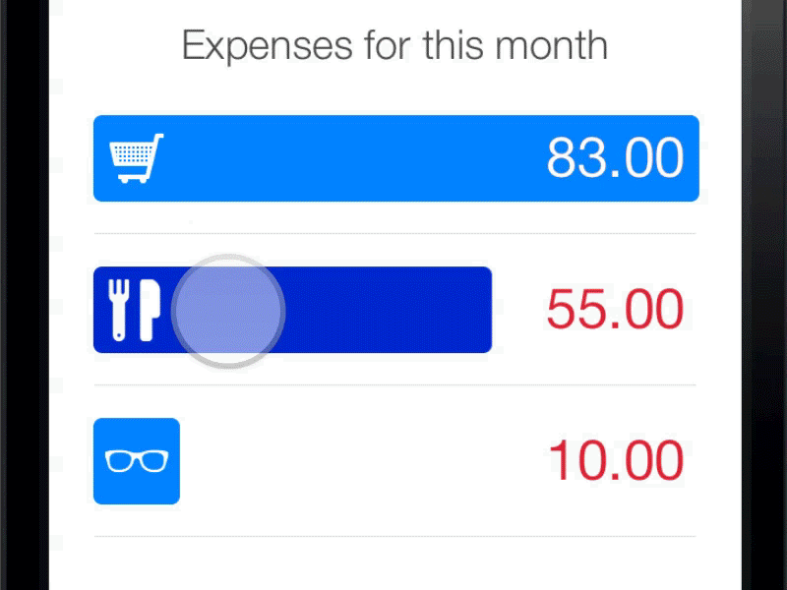787x590 pixels.
Task: Click the translucent touch indicator circle
Action: (228, 311)
